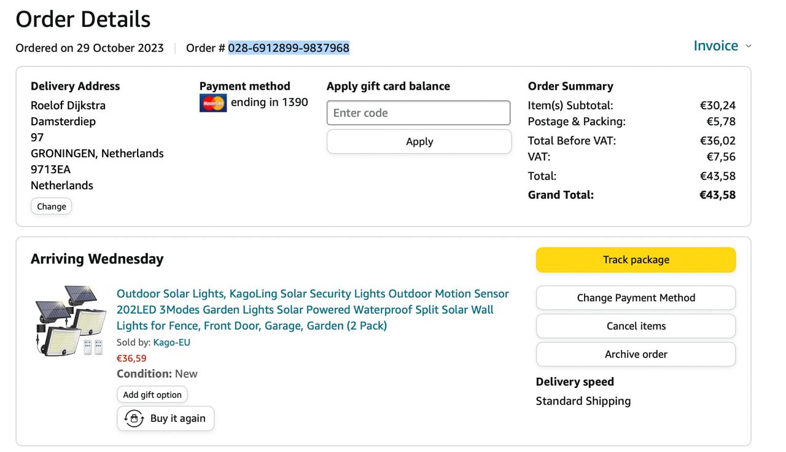
Task: Click the Grand Total amount €43,58
Action: click(717, 195)
